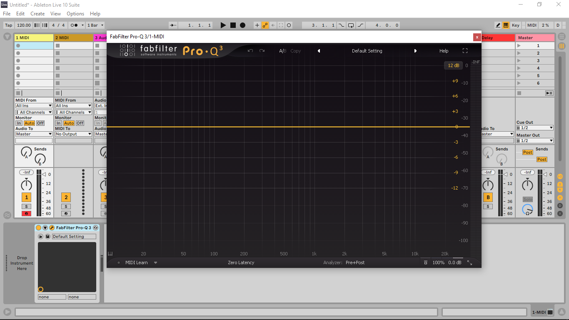Open the Default Setting preset menu in Pro-Q 3
Viewport: 569px width, 320px height.
click(x=367, y=51)
